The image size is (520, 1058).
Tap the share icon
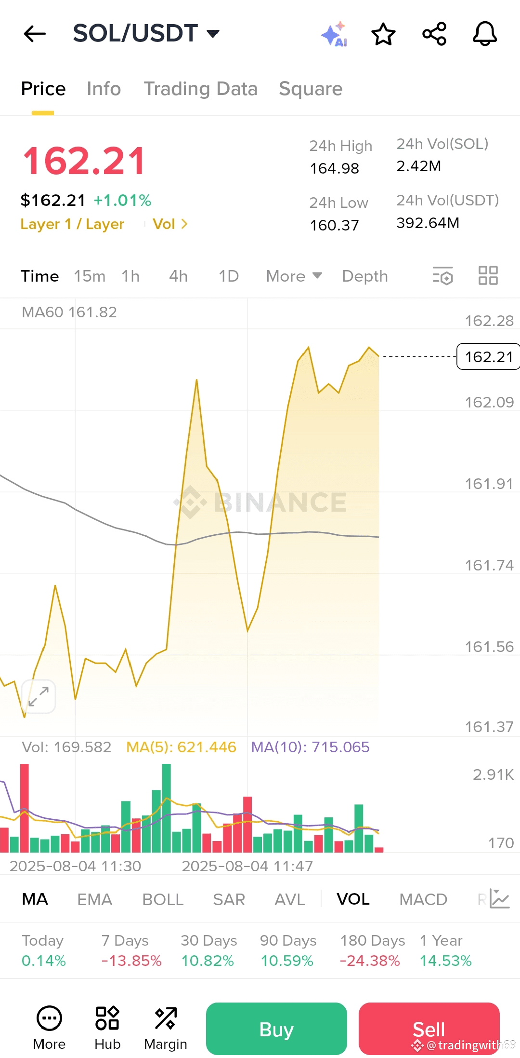point(434,34)
